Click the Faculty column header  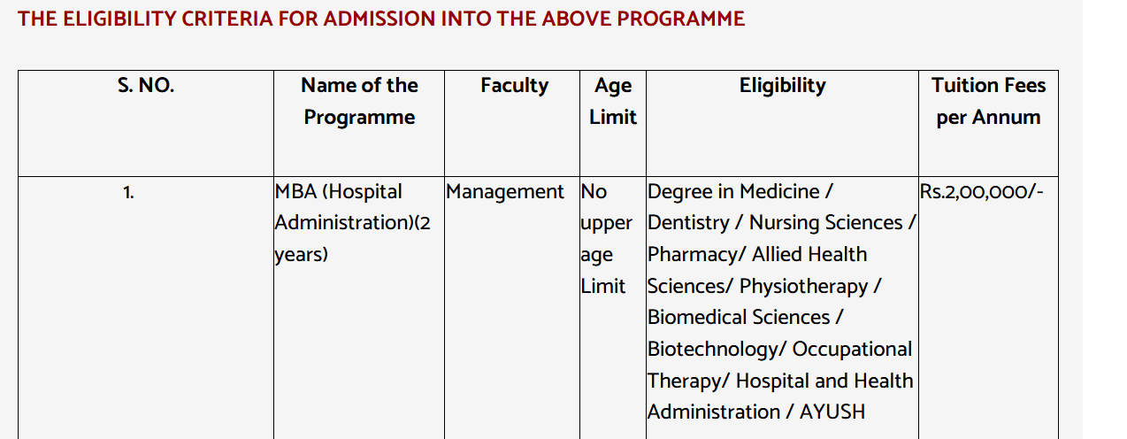(514, 86)
